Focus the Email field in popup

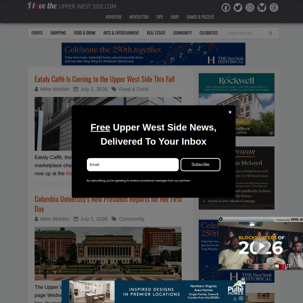[133, 165]
